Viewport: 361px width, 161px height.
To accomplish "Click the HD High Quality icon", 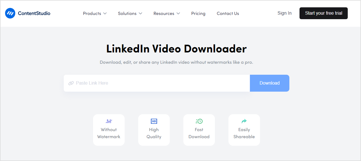I will pyautogui.click(x=154, y=121).
